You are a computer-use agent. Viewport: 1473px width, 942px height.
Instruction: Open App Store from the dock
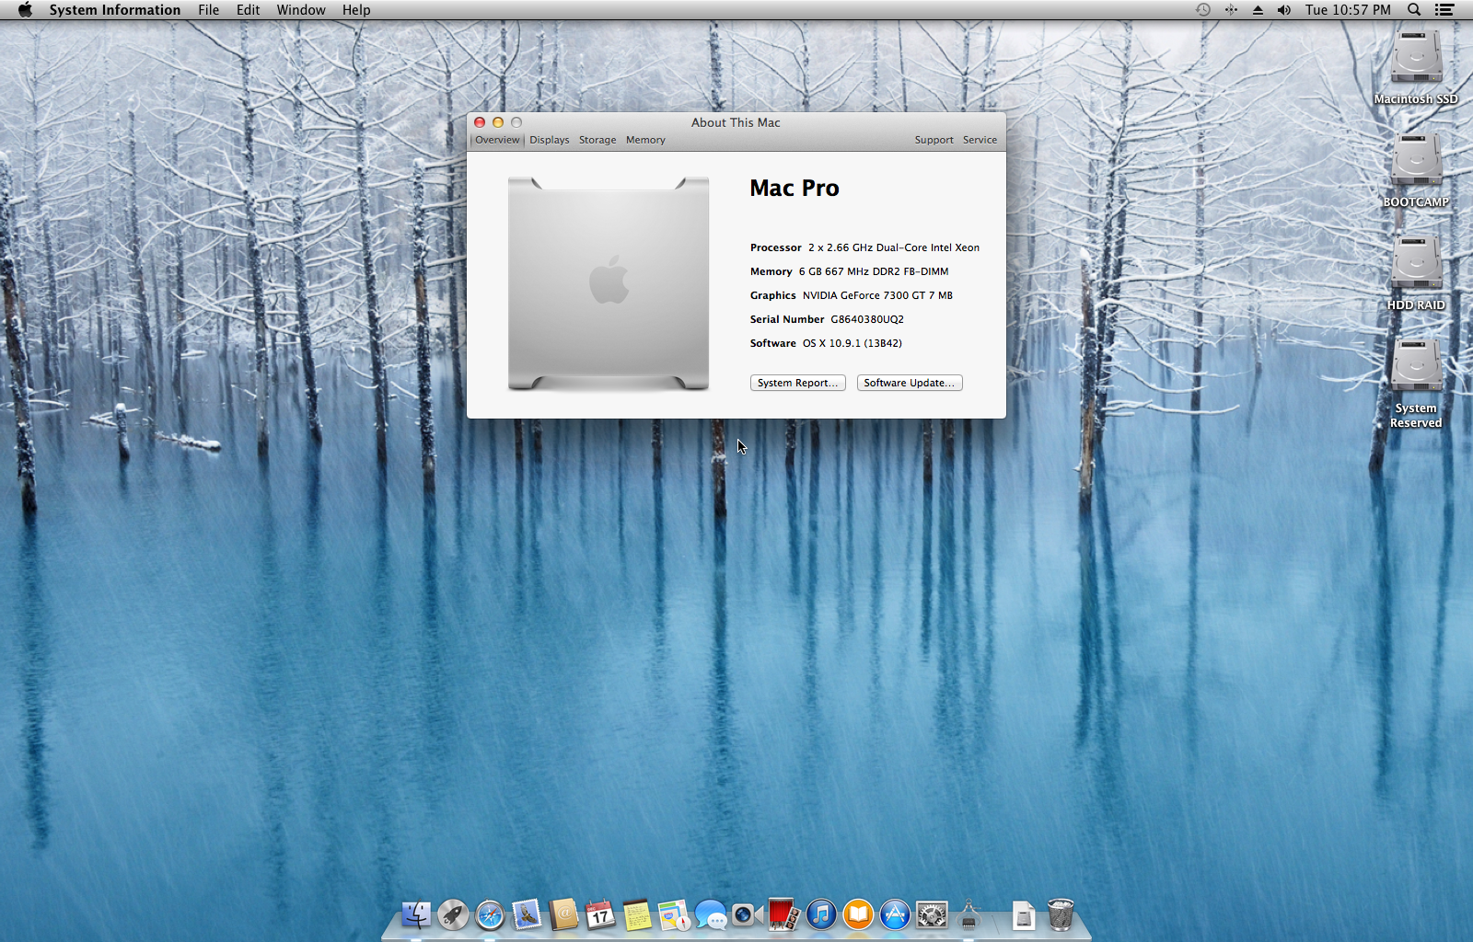pyautogui.click(x=895, y=914)
